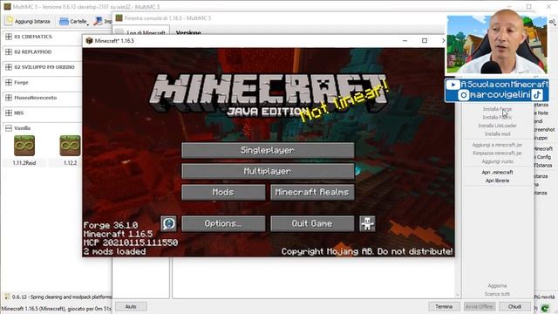
Task: Open Minecraft Options
Action: [x=223, y=223]
